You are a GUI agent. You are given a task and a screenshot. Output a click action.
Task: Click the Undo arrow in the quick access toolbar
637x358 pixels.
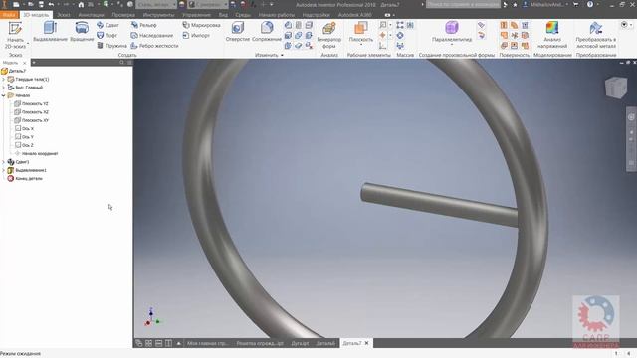tap(51, 4)
